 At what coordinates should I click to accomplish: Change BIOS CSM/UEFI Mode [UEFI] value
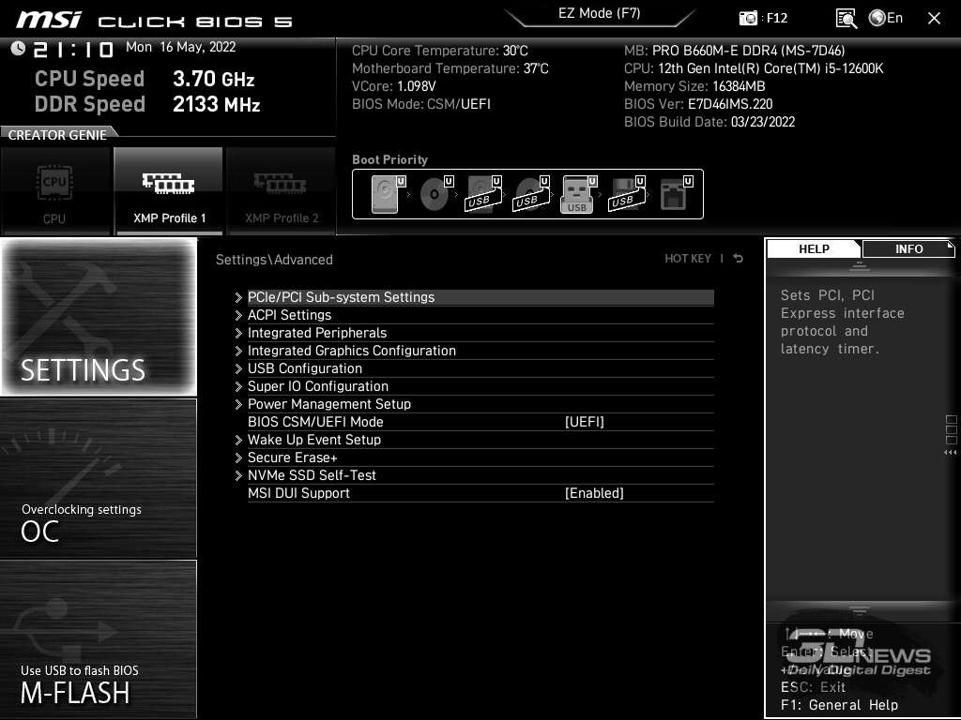(584, 422)
